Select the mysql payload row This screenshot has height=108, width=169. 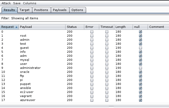pyautogui.click(x=25, y=60)
